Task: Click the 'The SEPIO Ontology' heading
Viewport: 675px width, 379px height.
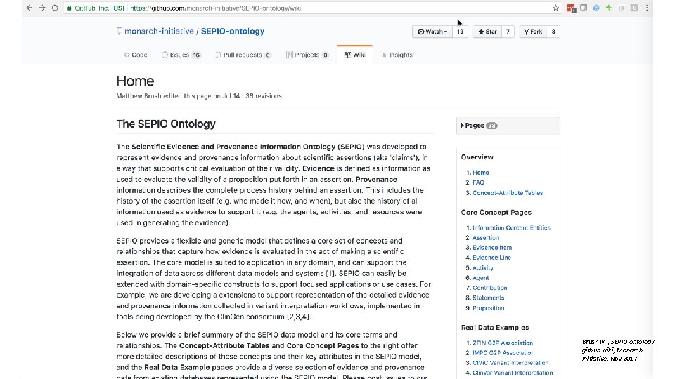Action: [x=166, y=124]
